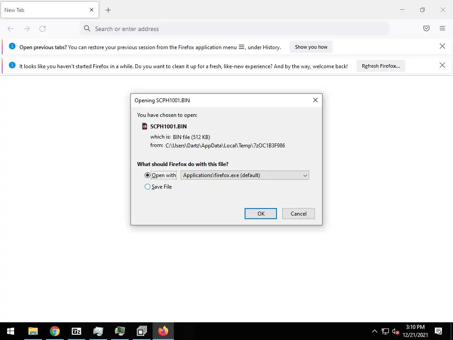The image size is (453, 340).
Task: Expand the 'Applications\firefox.exe (default)' dropdown
Action: tap(245, 175)
